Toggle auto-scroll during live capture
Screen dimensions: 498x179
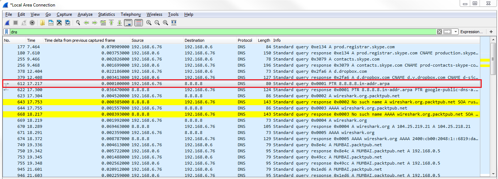[x=128, y=23]
